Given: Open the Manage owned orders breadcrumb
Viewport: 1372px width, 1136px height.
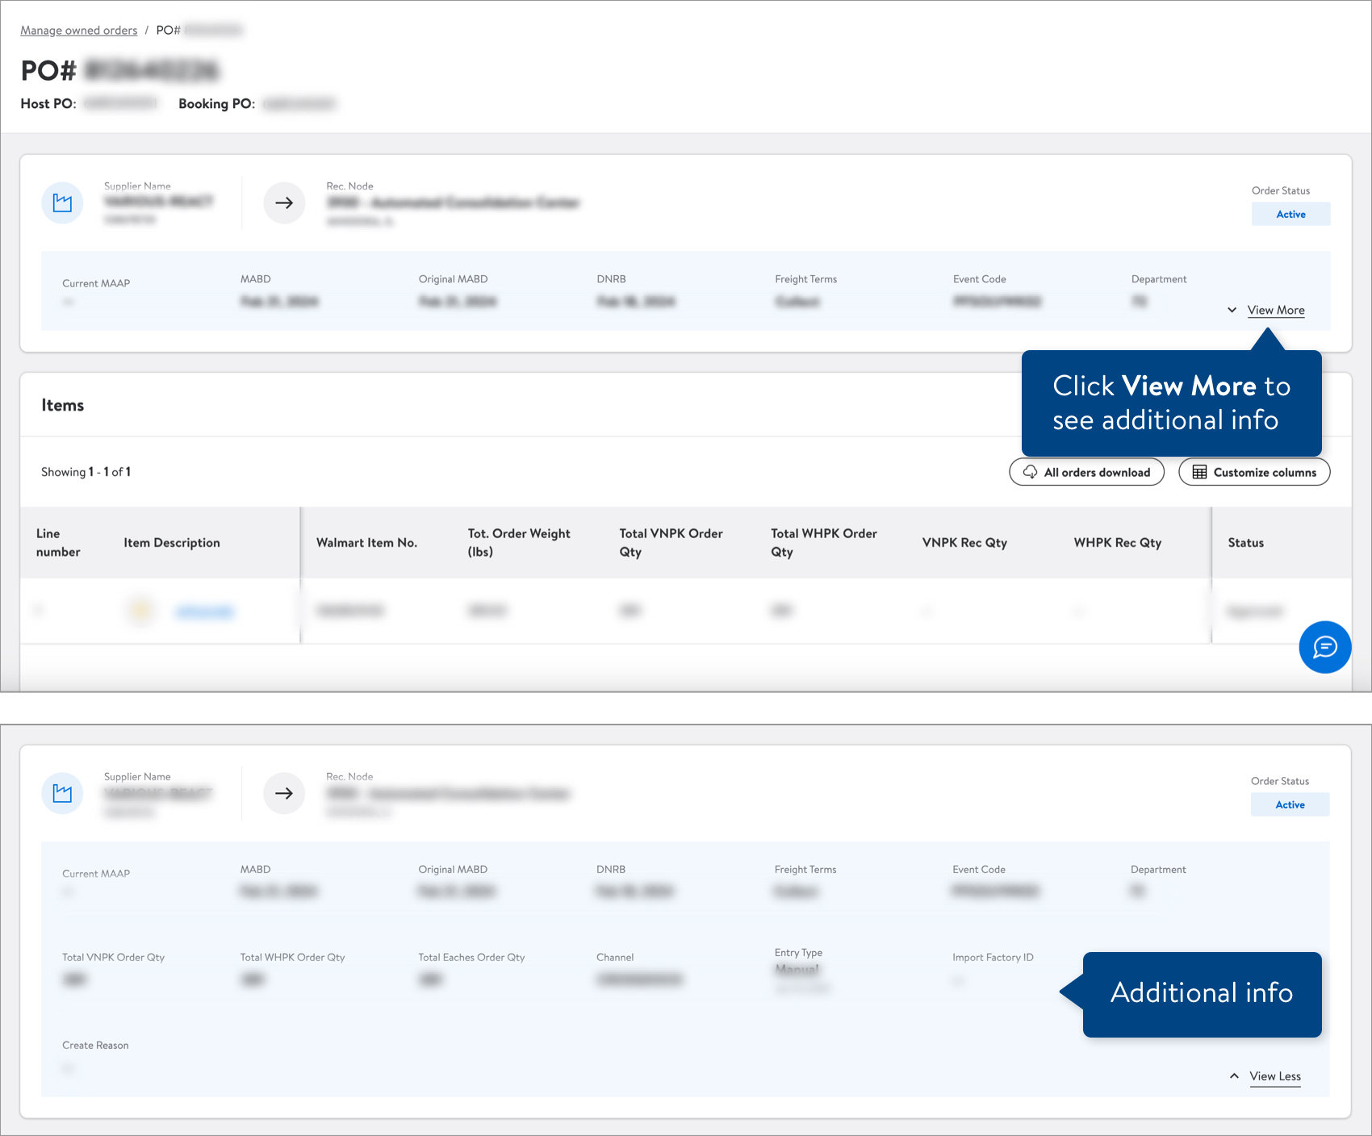Looking at the screenshot, I should pyautogui.click(x=78, y=30).
